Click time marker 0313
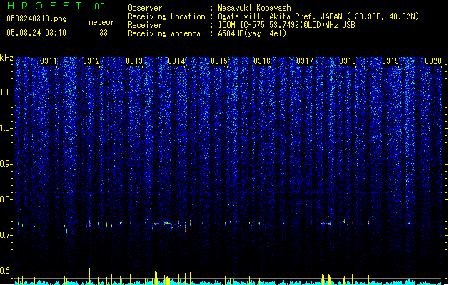The width and height of the screenshot is (449, 285). [x=134, y=61]
